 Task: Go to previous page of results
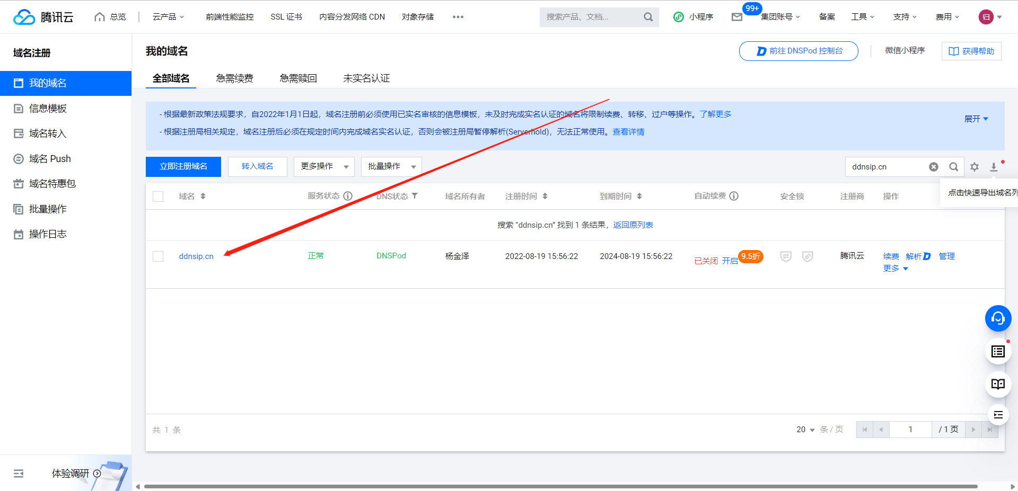pyautogui.click(x=881, y=430)
